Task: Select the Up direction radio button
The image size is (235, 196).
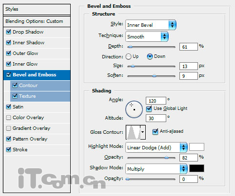Action: tap(128, 56)
